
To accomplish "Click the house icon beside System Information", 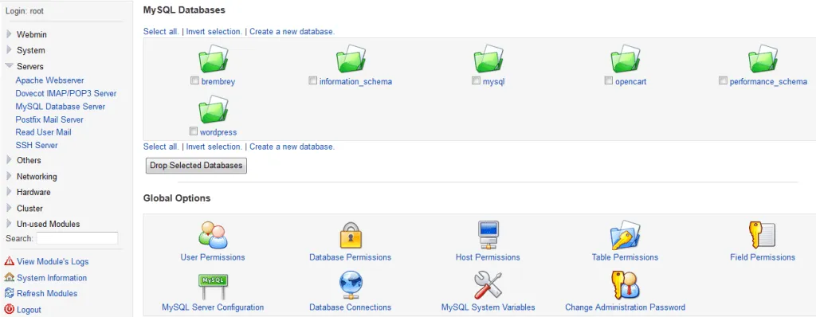I will [x=9, y=277].
